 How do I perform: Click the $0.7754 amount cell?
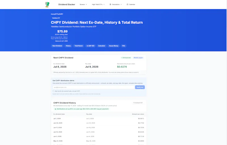click(x=141, y=123)
